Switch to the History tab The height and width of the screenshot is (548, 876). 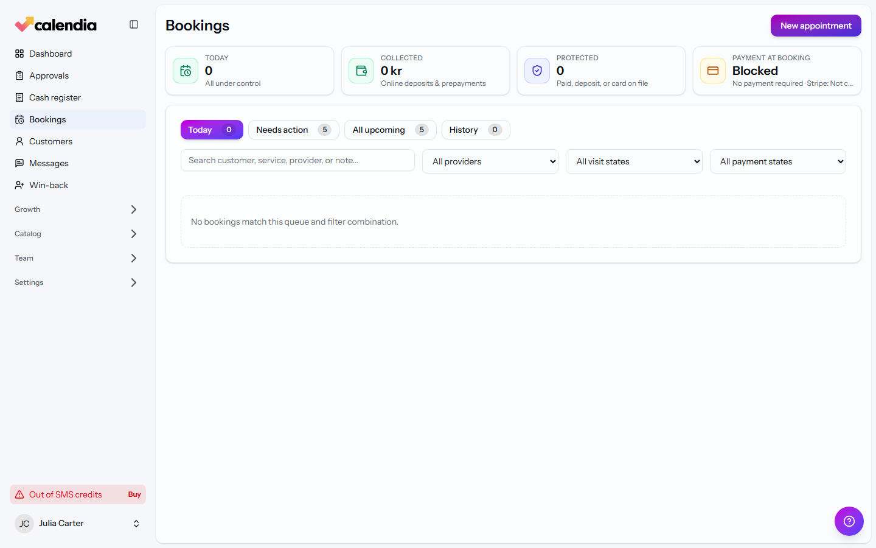pos(476,130)
